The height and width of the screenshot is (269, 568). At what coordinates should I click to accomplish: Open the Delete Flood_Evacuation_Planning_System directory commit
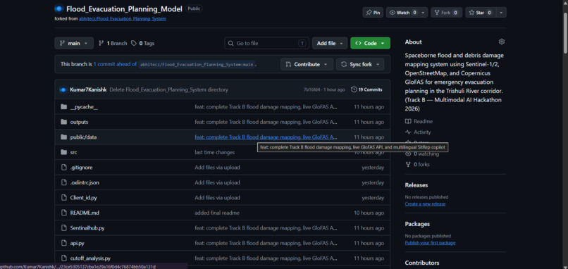(169, 90)
